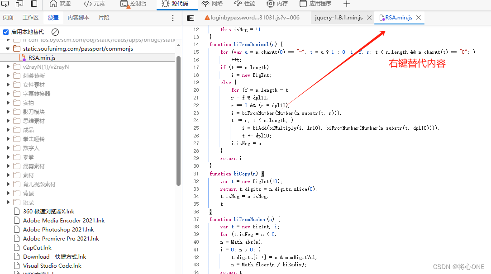Click line number 37 in the gutter
This screenshot has height=274, width=491.
pos(196,219)
